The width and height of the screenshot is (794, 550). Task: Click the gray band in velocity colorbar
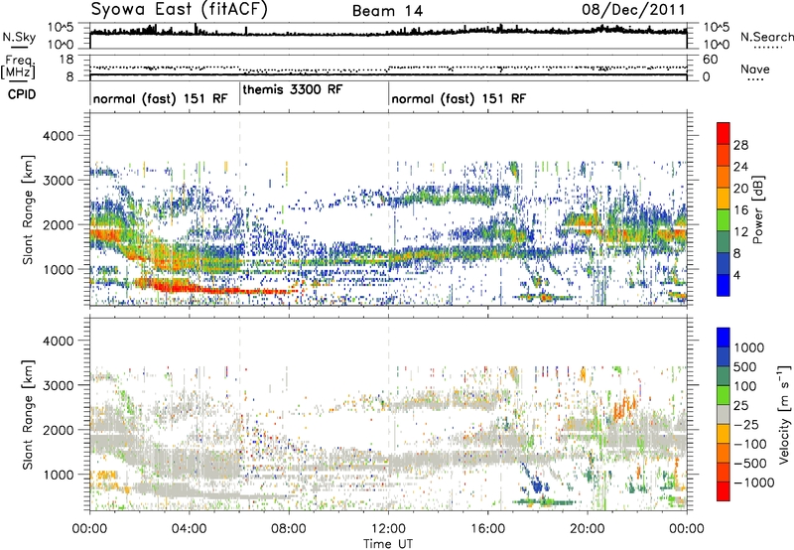(x=724, y=415)
